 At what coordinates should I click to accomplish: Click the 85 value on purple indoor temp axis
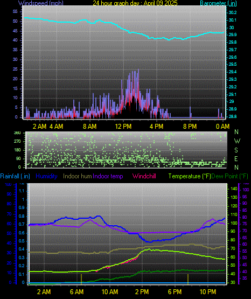click(x=245, y=210)
